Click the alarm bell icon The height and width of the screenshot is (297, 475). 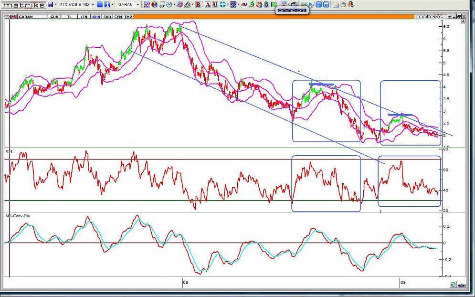350,4
